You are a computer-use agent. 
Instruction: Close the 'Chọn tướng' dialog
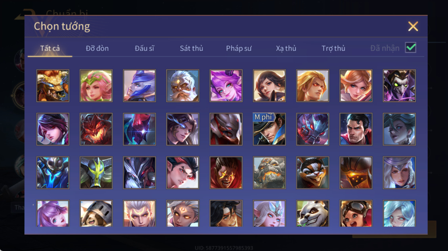413,26
